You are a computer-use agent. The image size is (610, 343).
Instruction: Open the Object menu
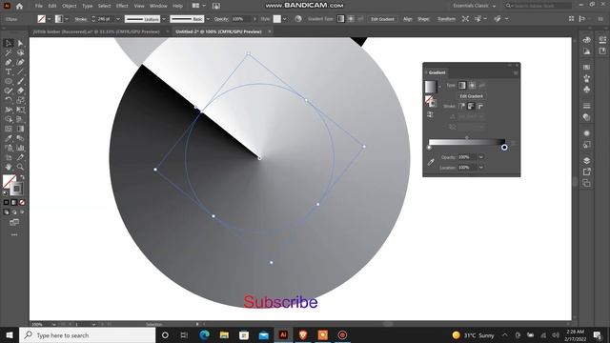point(70,6)
